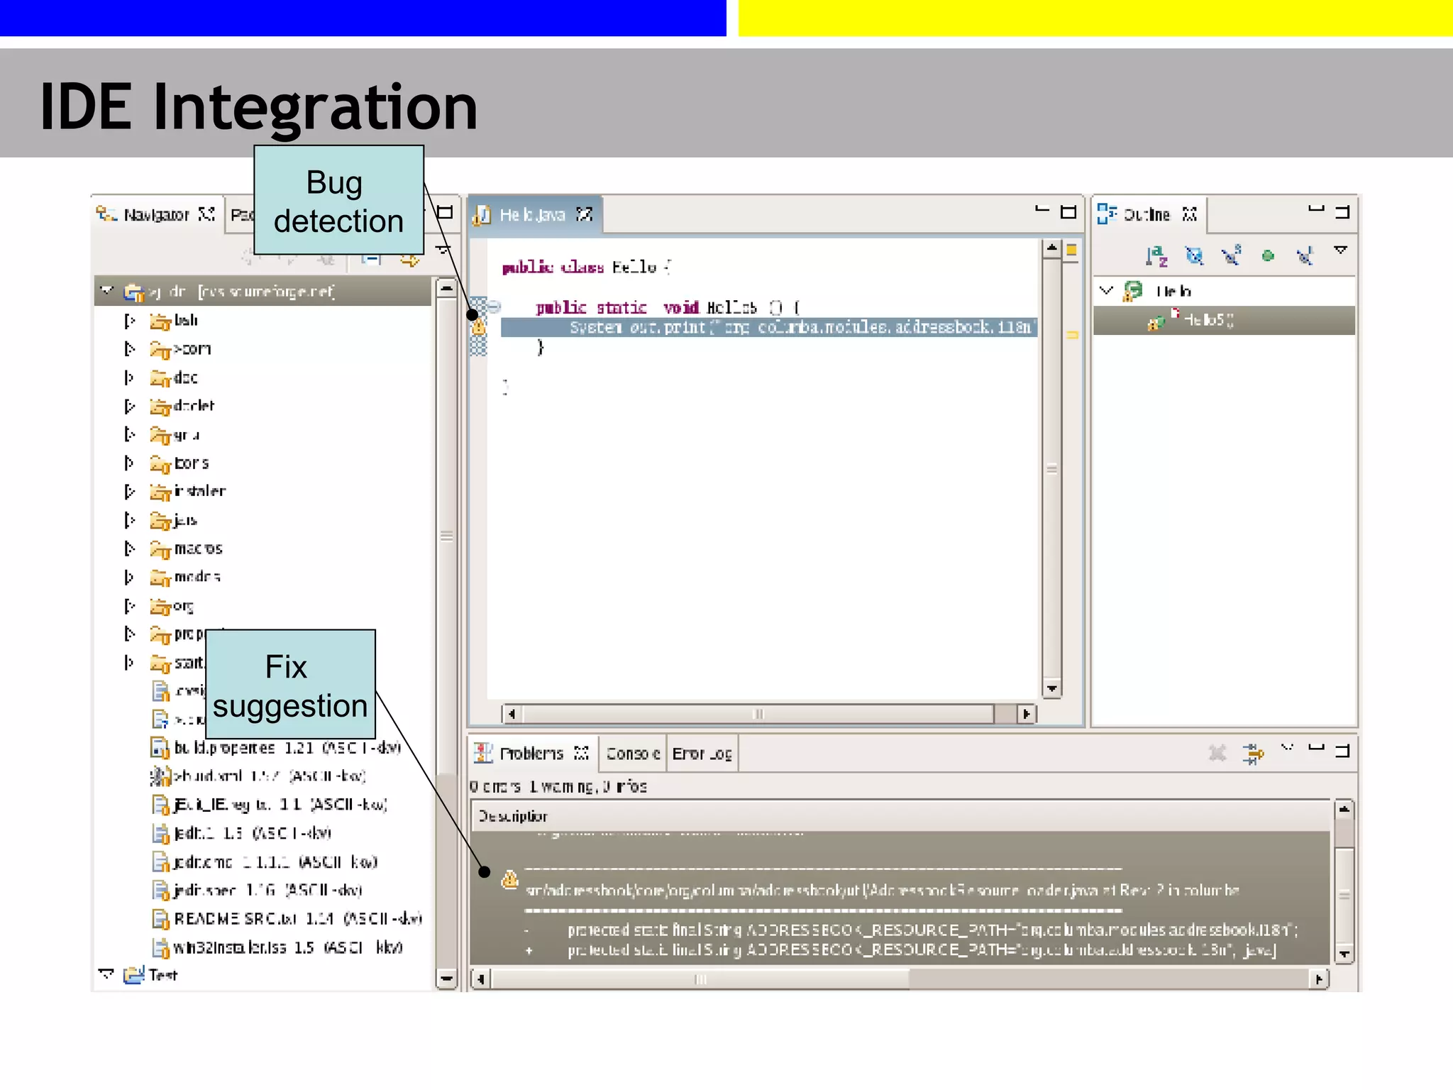Open the Navigator view menu arrow
This screenshot has height=1090, width=1453.
[443, 249]
